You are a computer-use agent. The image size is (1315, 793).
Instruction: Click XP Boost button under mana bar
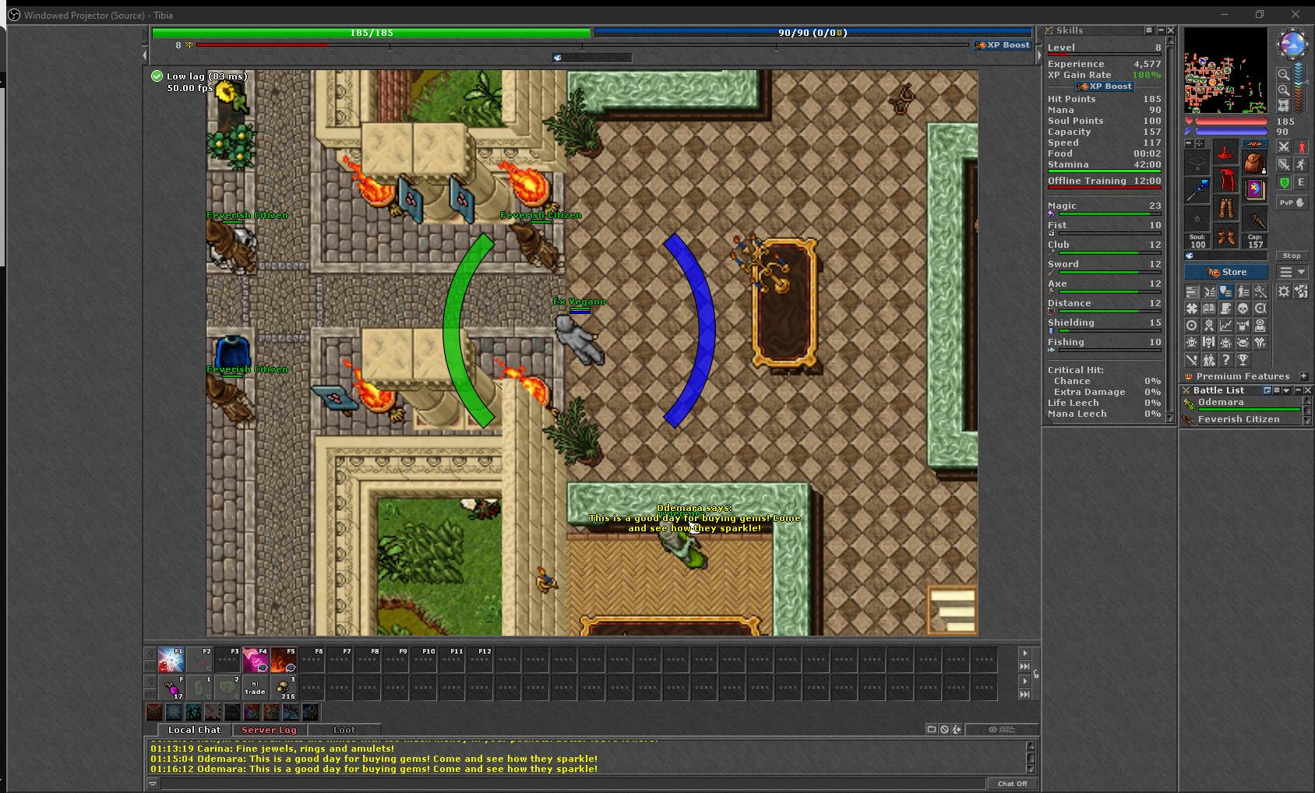(x=1003, y=45)
